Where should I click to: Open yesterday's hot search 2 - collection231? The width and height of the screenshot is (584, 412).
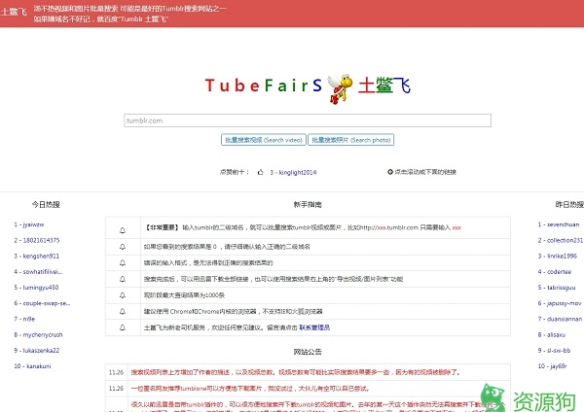tap(561, 240)
